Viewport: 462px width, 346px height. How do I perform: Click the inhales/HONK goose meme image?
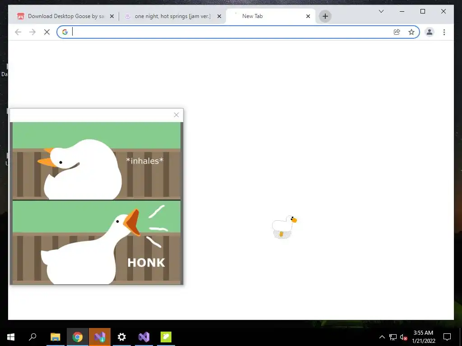[x=97, y=203]
